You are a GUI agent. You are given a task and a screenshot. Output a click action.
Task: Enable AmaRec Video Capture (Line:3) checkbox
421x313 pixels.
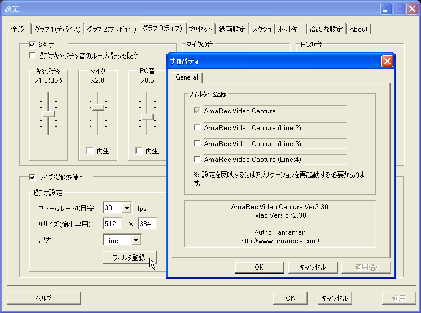click(x=197, y=143)
